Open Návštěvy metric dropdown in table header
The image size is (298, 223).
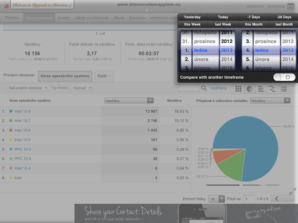click(129, 101)
